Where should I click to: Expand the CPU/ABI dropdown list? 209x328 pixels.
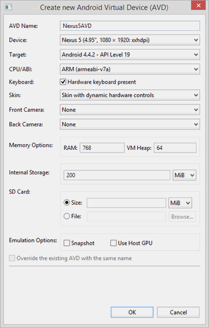130,69
